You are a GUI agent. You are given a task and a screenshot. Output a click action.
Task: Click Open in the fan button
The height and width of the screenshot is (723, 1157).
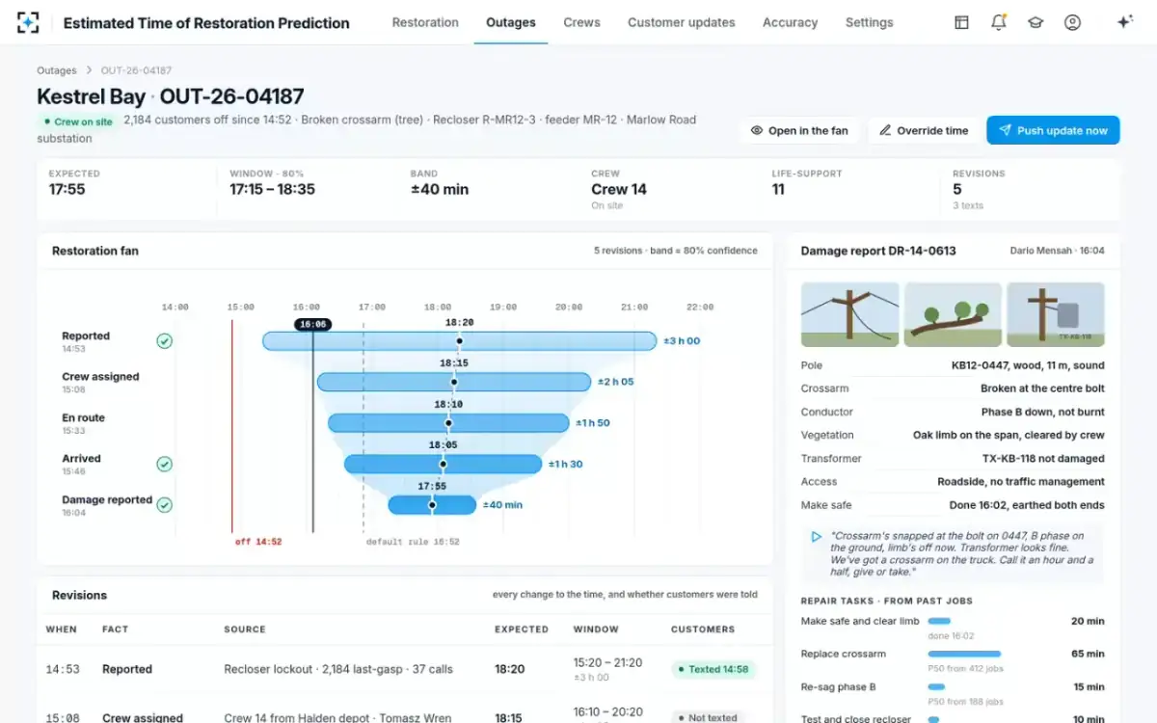tap(799, 130)
